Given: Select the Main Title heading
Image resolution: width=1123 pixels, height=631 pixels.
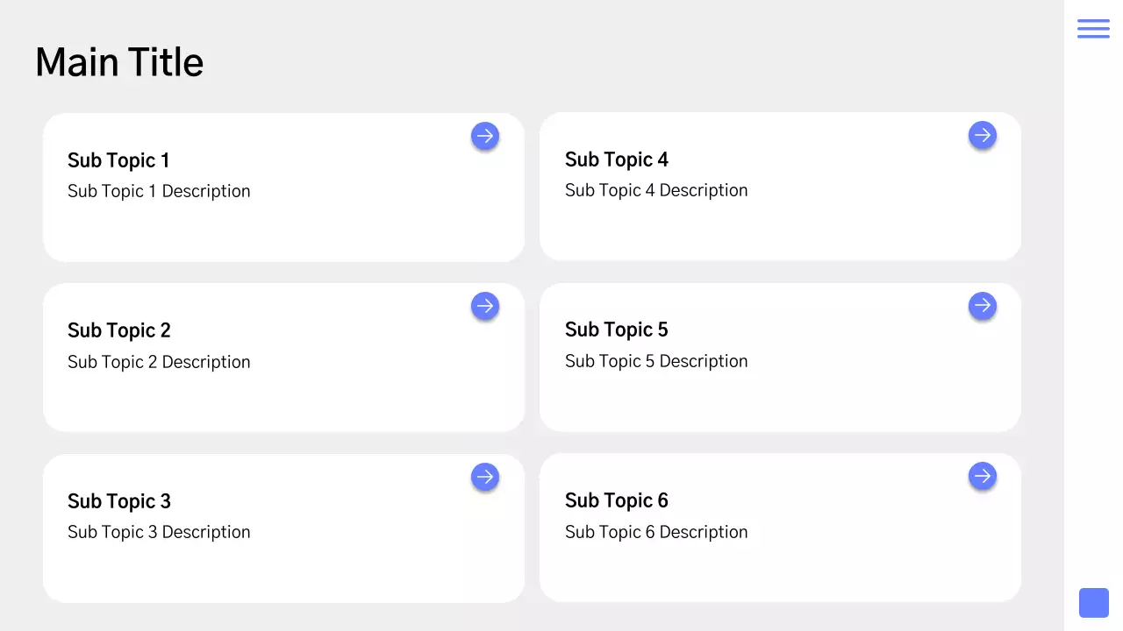Looking at the screenshot, I should click(x=119, y=63).
